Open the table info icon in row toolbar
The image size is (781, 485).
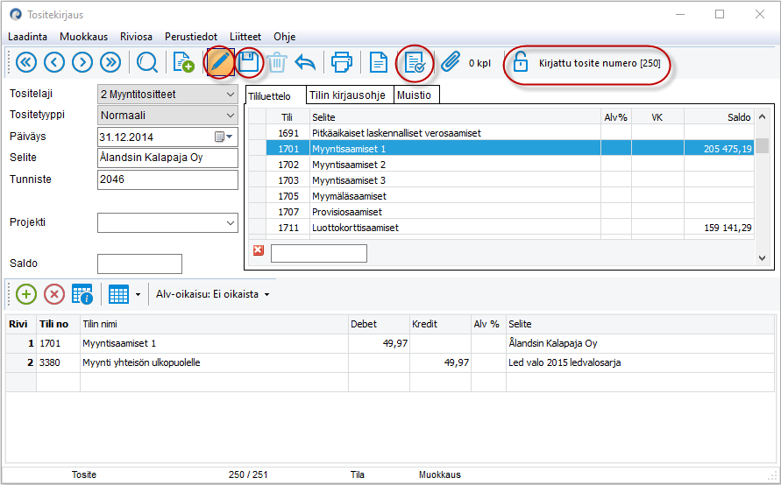tap(82, 294)
